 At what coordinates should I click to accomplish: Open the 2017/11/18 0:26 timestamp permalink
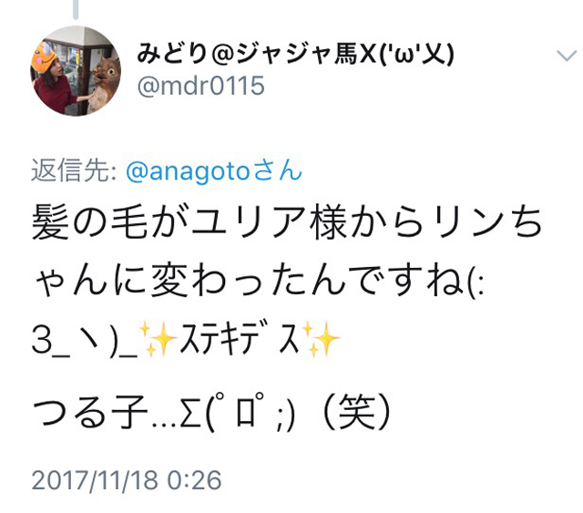(x=127, y=480)
